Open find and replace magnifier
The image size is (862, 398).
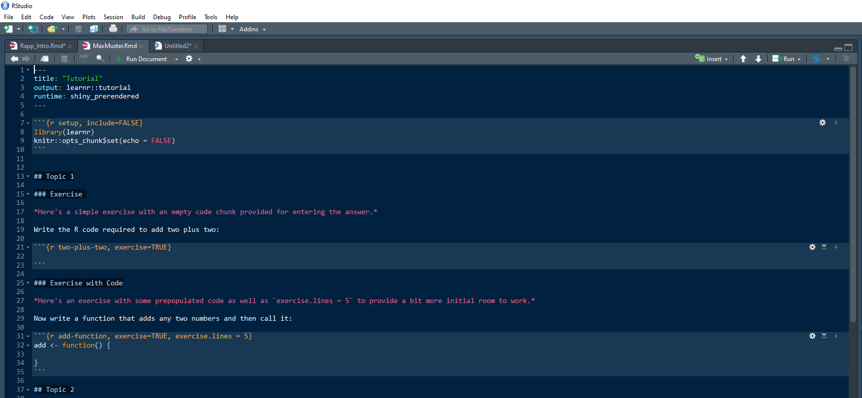pos(100,59)
